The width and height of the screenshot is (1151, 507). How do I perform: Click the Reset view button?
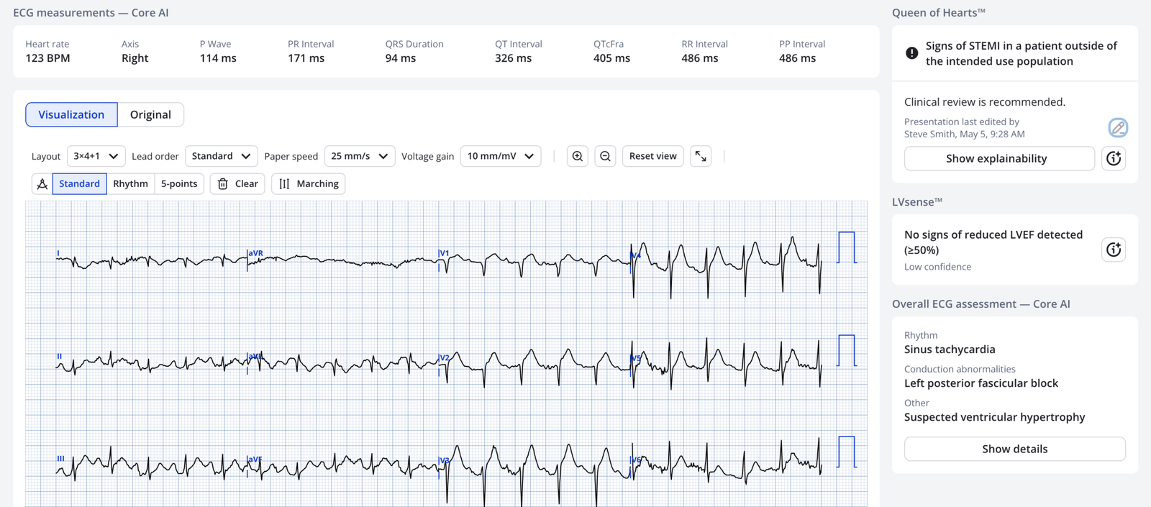click(652, 156)
